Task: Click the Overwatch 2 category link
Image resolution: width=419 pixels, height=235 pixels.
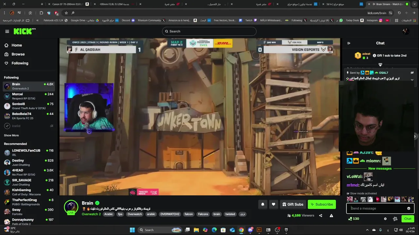Action: 91,214
